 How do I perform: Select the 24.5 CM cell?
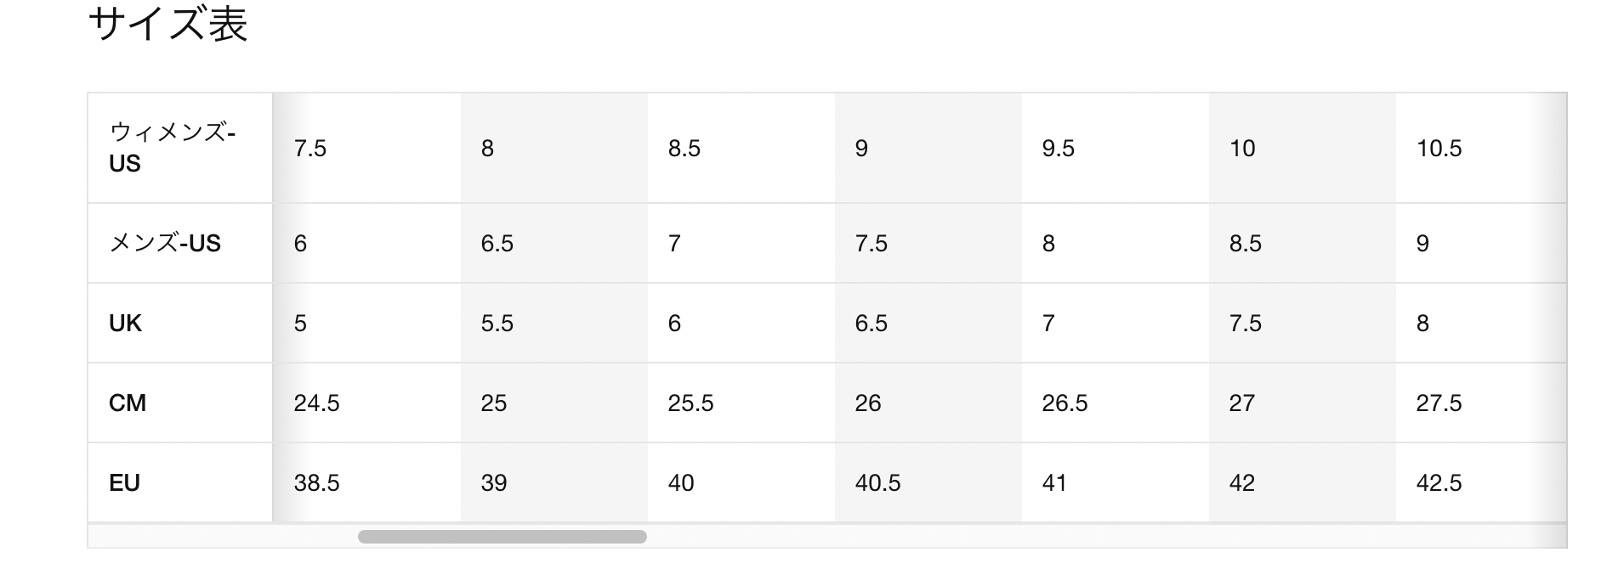tap(366, 403)
